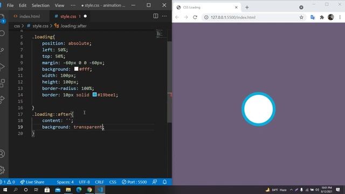
Task: Open the Windows Action Center
Action: tap(338, 190)
